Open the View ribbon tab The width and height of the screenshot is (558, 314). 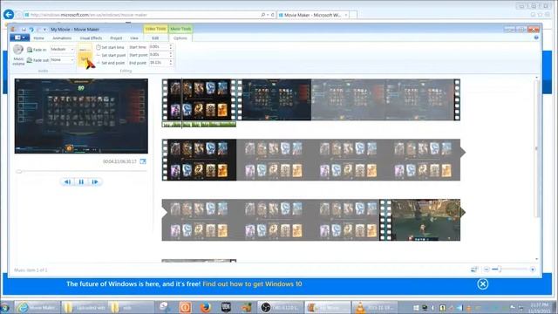[134, 38]
